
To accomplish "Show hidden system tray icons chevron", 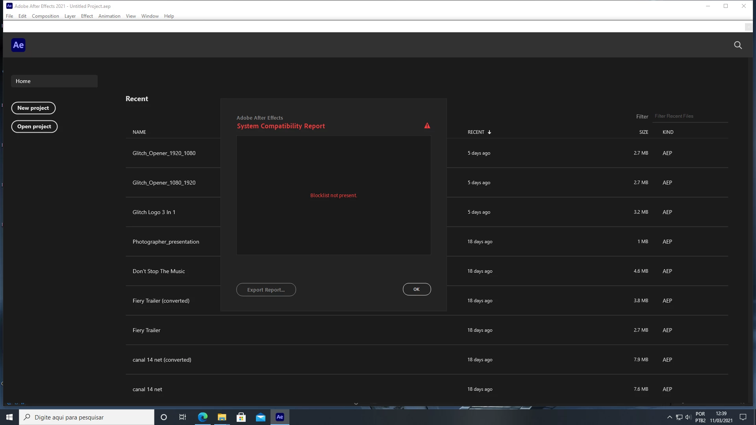I will pyautogui.click(x=669, y=417).
